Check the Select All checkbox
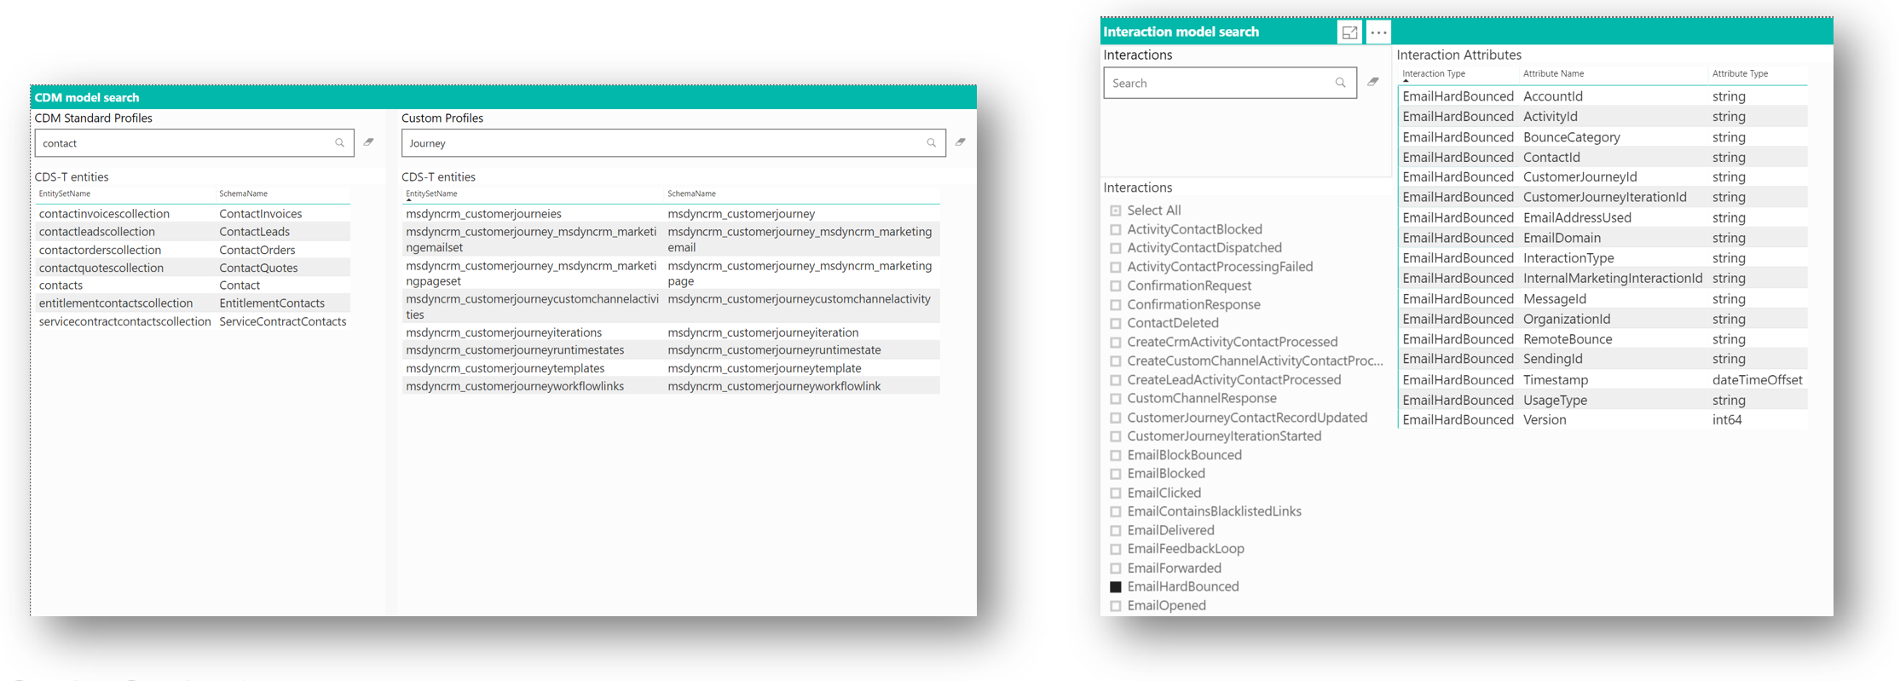Viewport: 1900px width, 681px height. [1116, 211]
